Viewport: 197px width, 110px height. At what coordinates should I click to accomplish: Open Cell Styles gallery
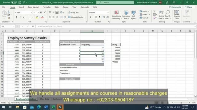(134, 15)
